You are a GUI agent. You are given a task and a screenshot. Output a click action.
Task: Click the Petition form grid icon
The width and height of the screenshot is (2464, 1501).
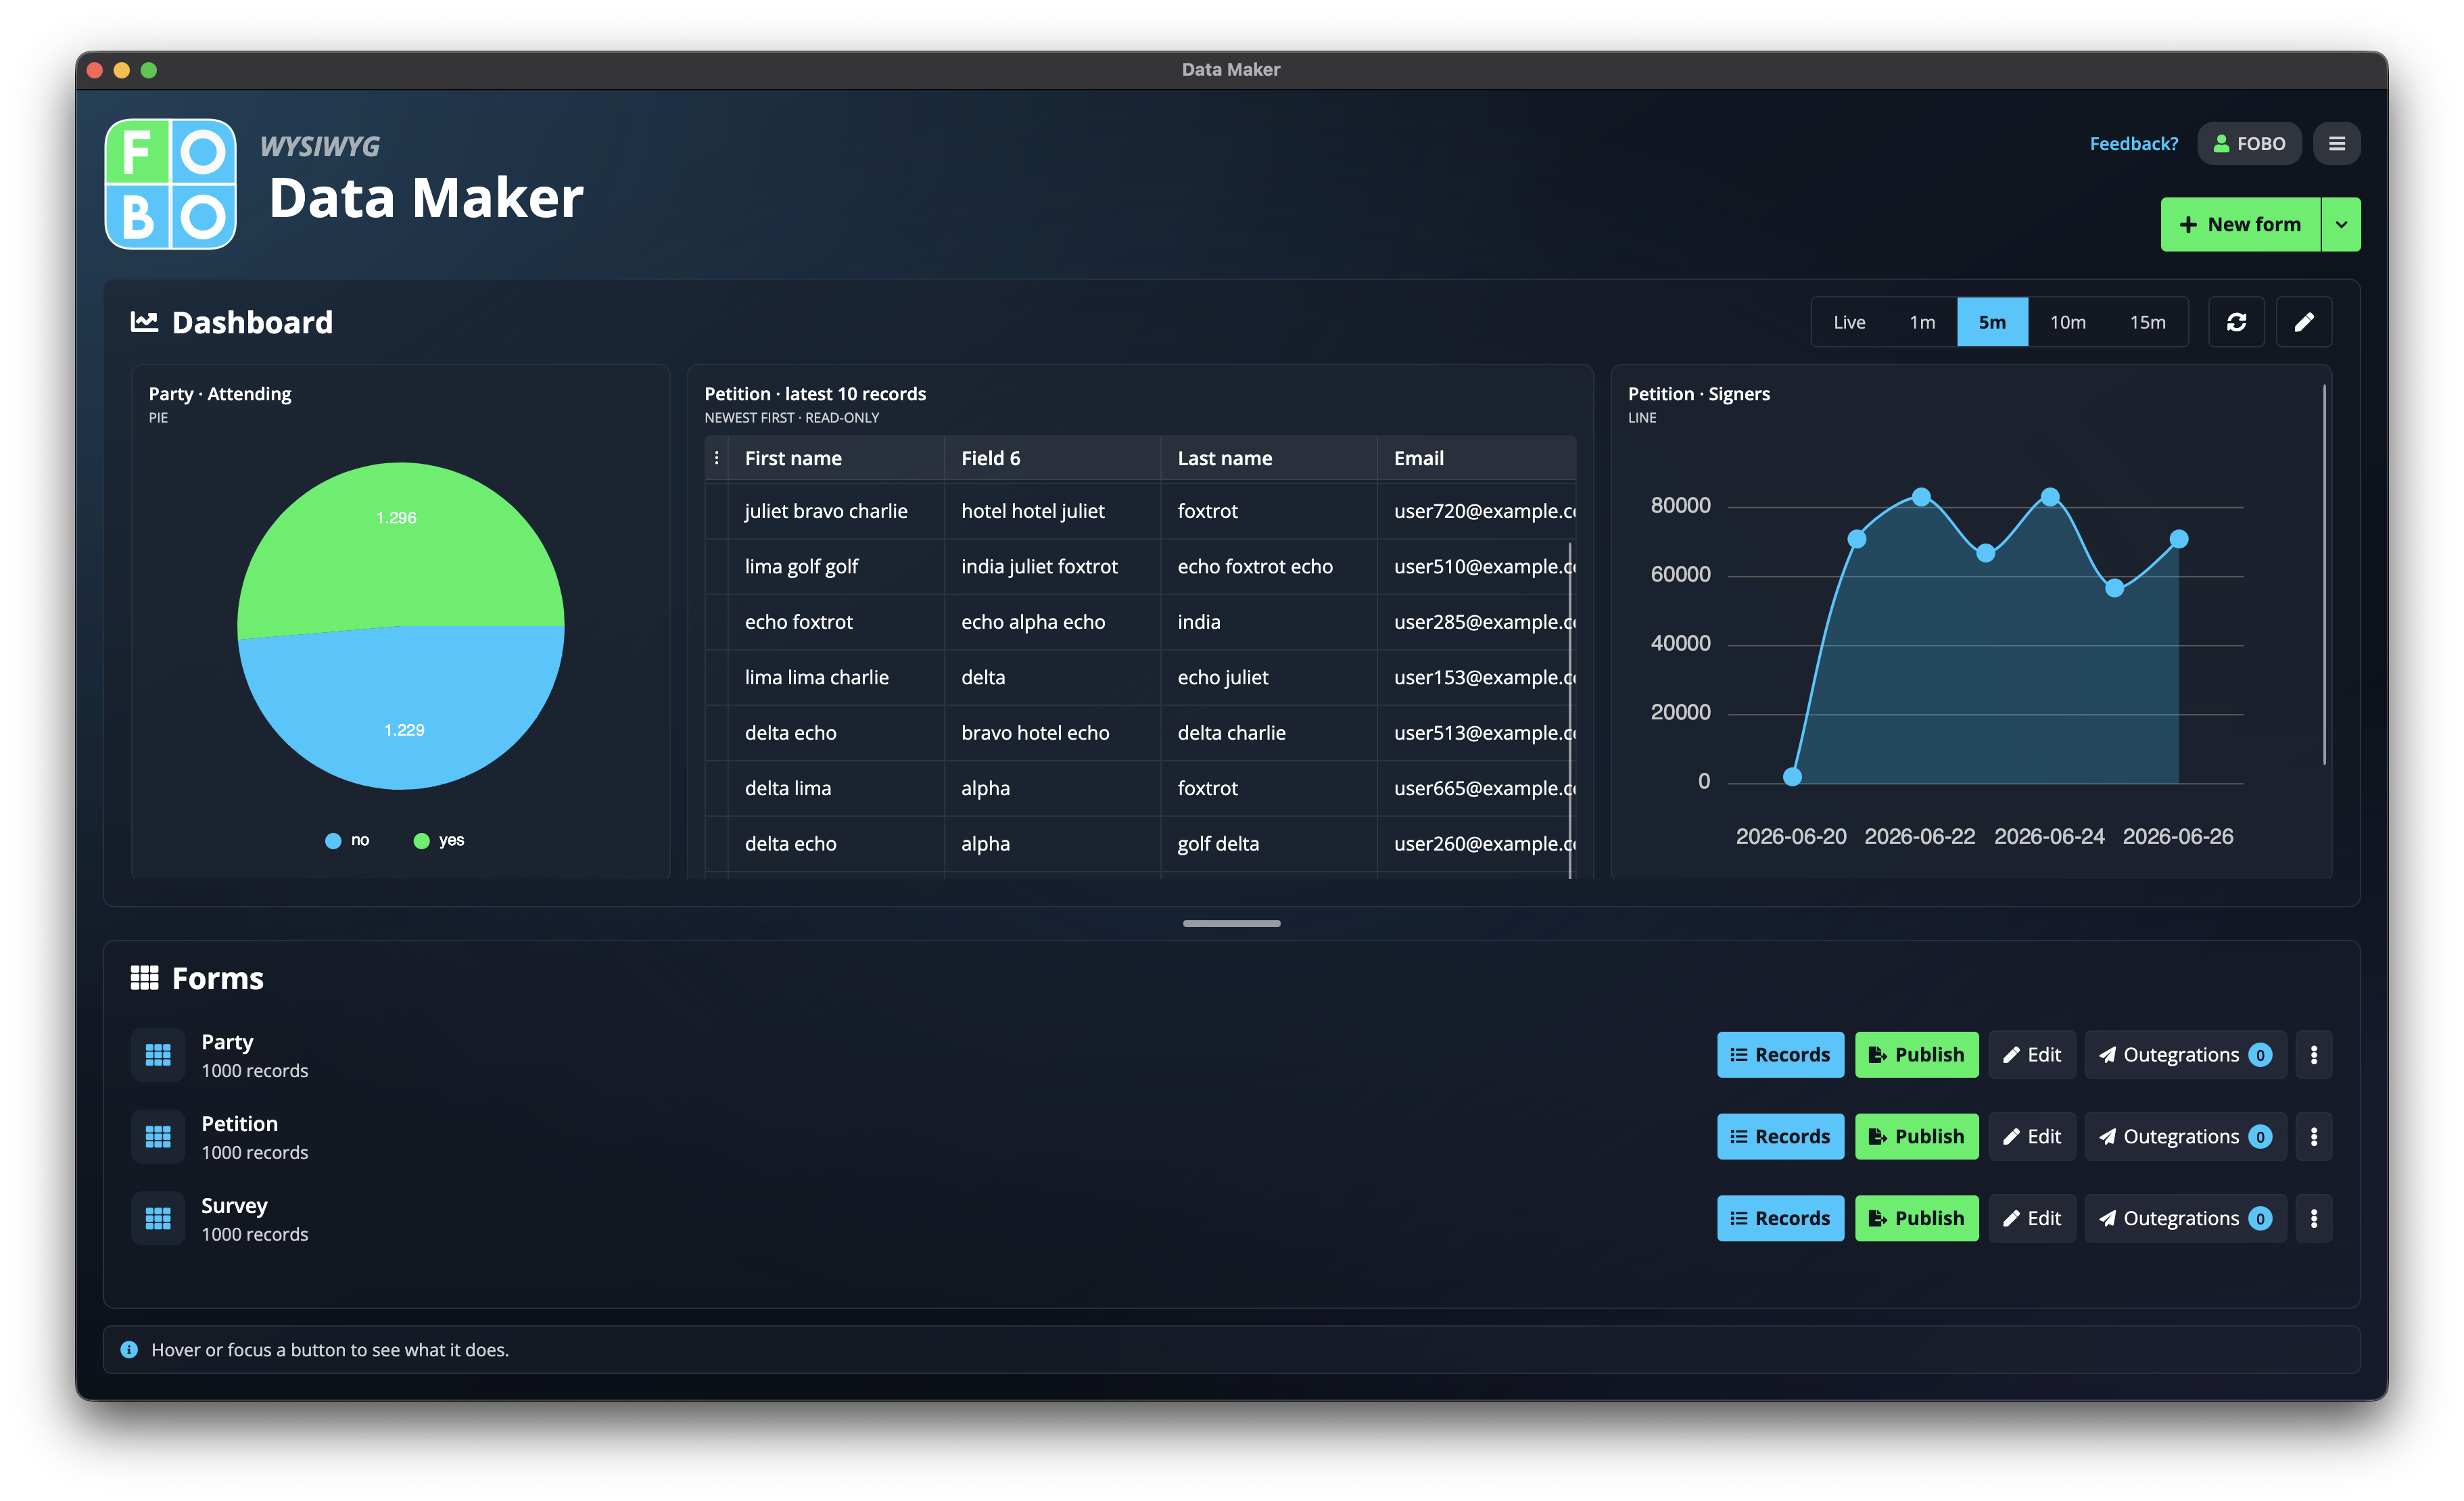[x=158, y=1137]
